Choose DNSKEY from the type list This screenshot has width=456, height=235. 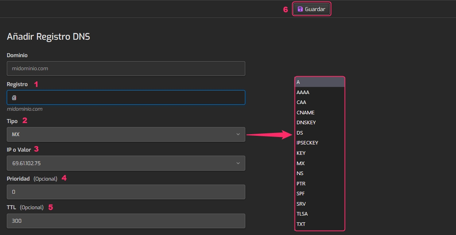point(320,123)
